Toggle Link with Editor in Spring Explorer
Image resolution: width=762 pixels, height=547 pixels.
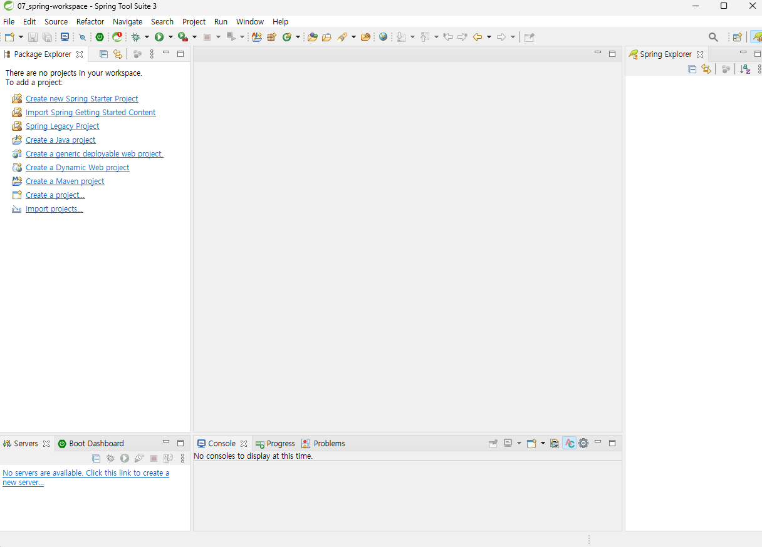tap(706, 69)
